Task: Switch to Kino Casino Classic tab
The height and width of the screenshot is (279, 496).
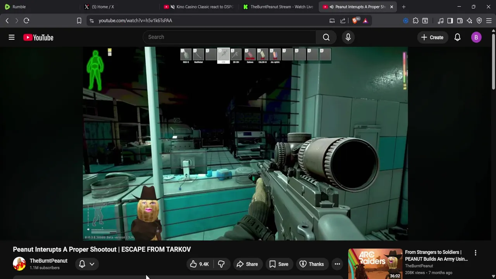Action: (x=199, y=7)
